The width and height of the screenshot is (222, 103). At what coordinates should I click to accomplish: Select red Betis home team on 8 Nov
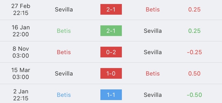click(64, 52)
